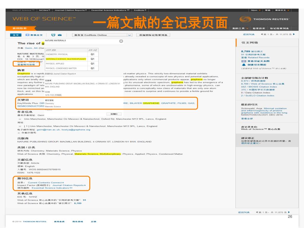Close the Nature Materials journal popup

tap(121, 41)
